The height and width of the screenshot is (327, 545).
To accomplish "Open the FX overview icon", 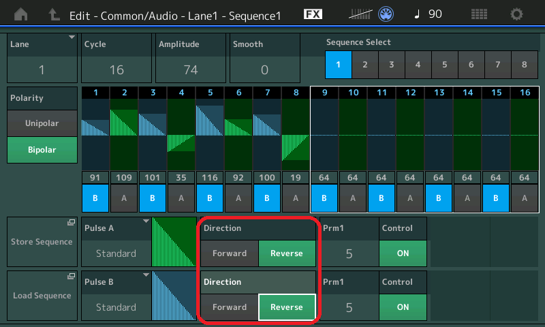I will (x=313, y=14).
